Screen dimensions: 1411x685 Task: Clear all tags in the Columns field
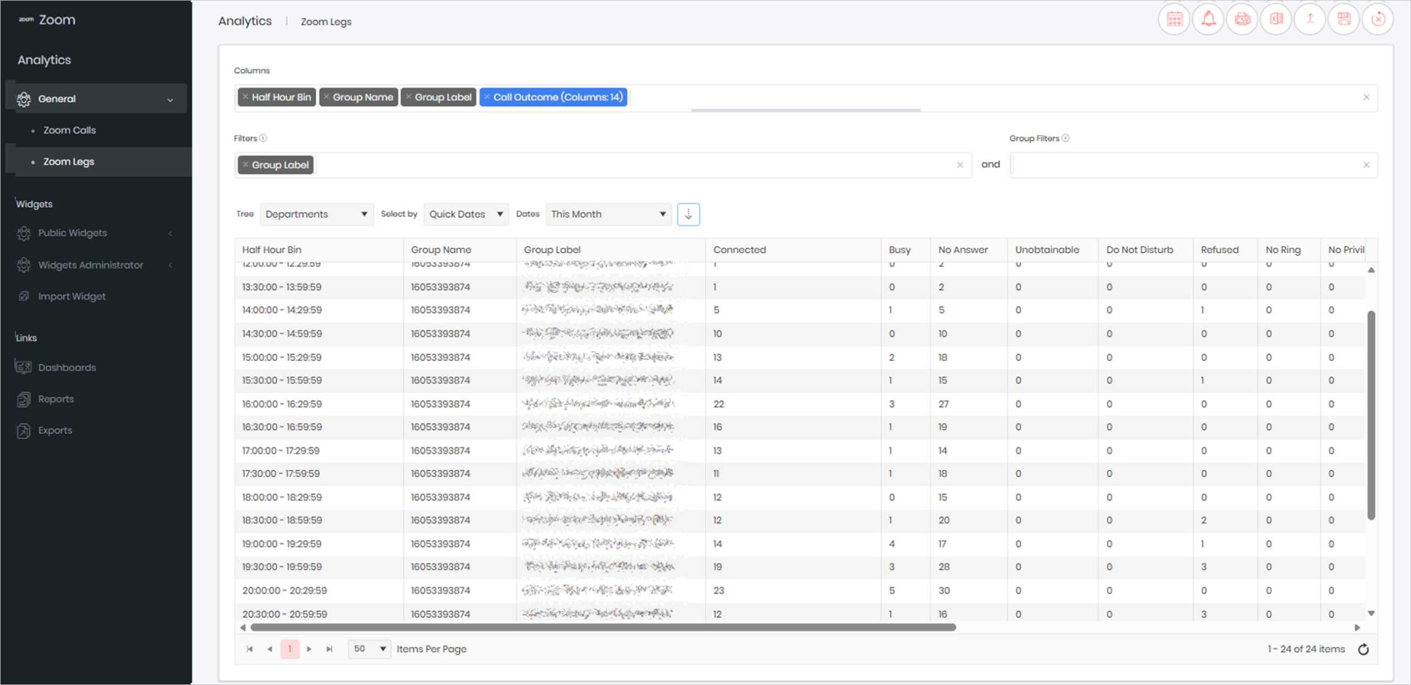[1366, 97]
